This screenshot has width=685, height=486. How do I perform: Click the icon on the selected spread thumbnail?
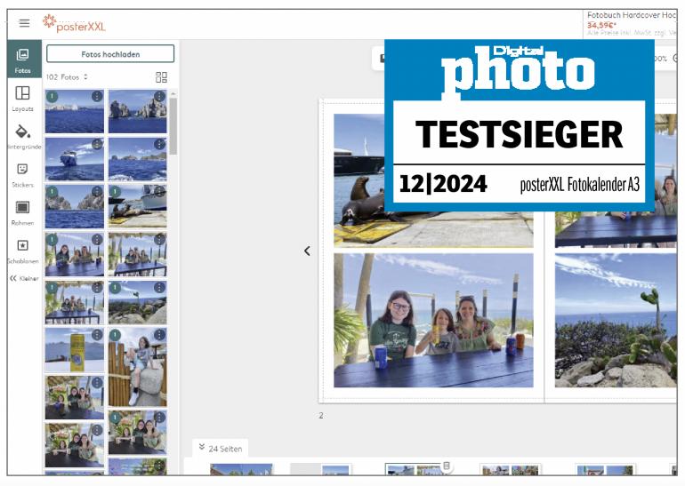click(447, 466)
